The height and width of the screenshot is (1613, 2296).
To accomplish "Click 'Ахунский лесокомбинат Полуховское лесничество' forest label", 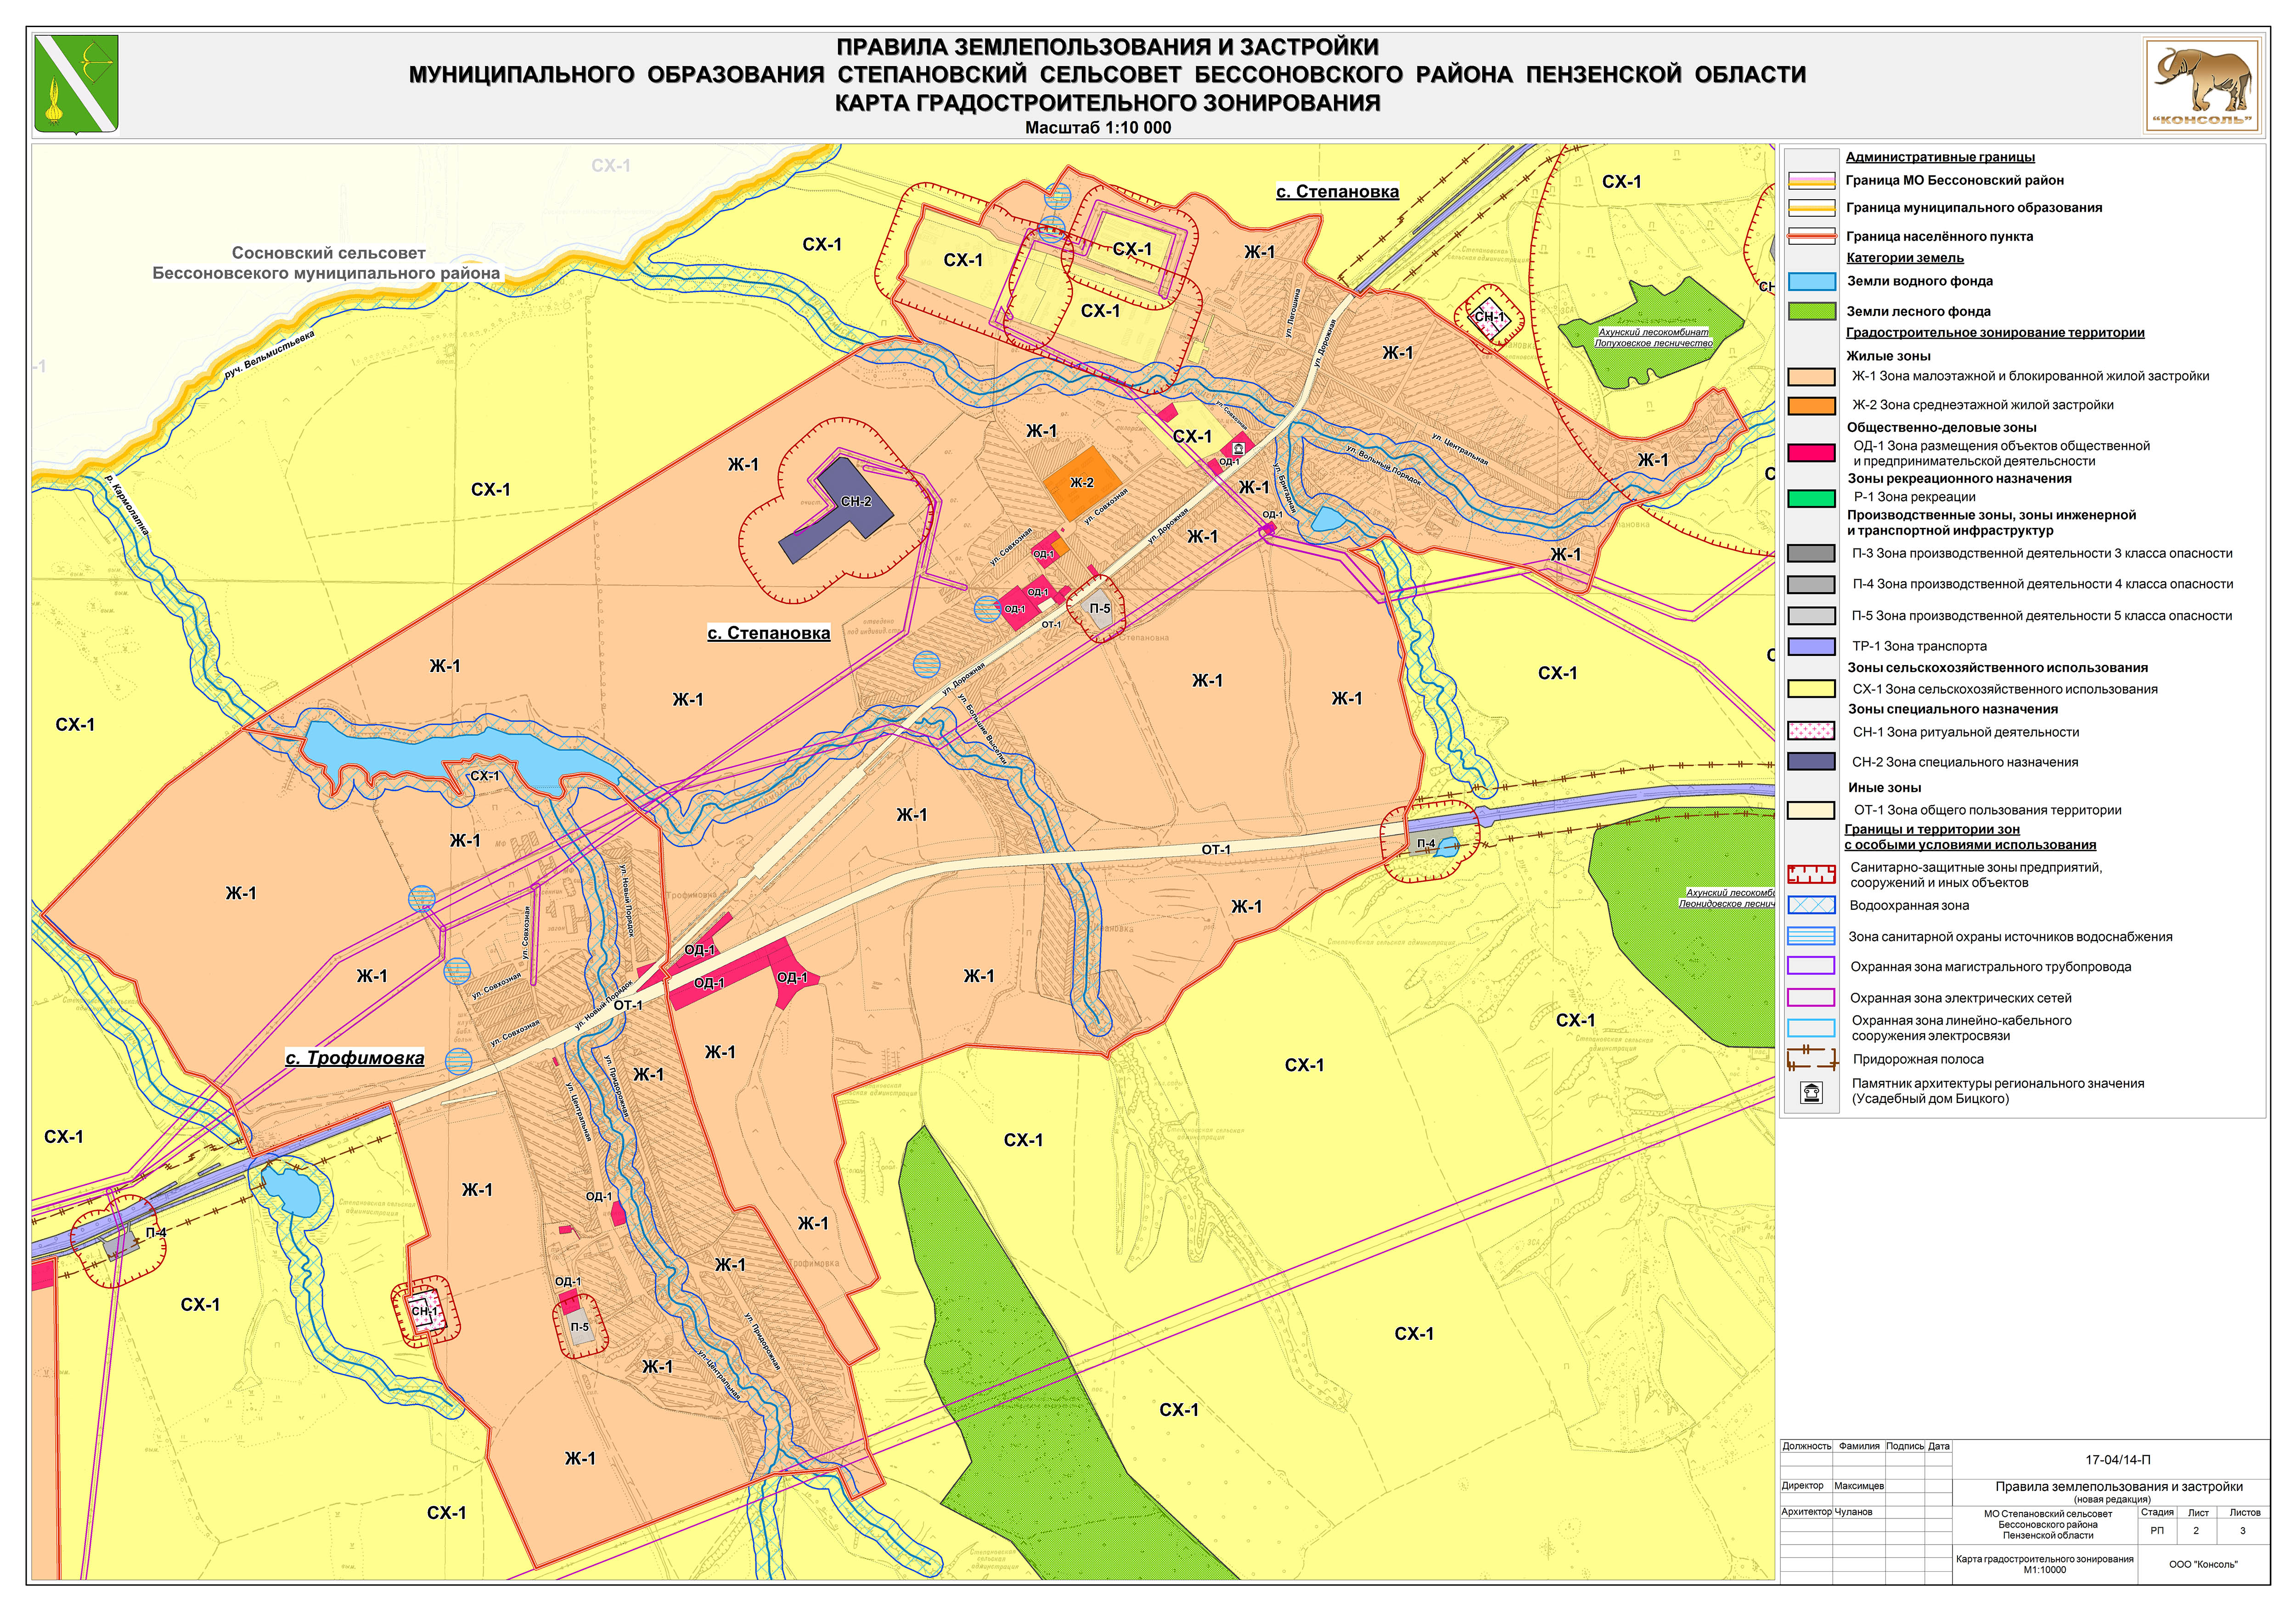I will coord(1653,338).
